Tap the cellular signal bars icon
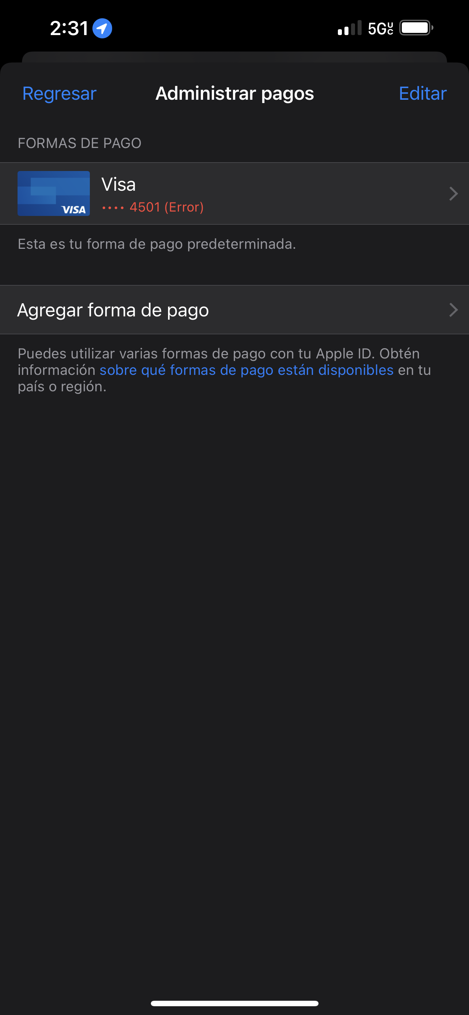This screenshot has height=1015, width=469. click(x=349, y=28)
